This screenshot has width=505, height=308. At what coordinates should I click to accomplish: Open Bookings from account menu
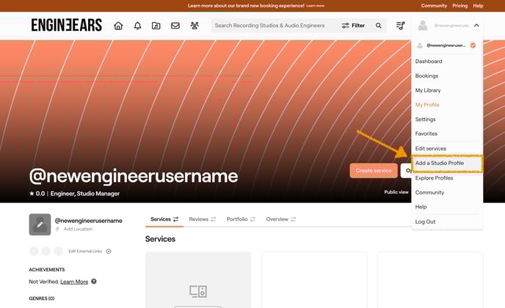[x=426, y=76]
